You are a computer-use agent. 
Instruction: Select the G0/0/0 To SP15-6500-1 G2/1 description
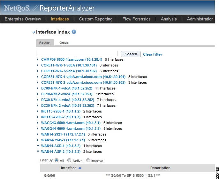pyautogui.click(x=133, y=175)
